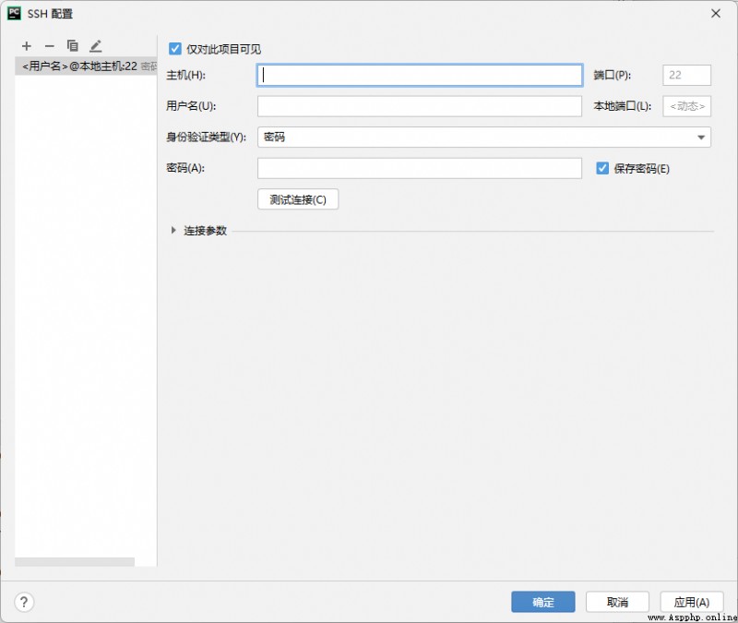Image resolution: width=738 pixels, height=623 pixels.
Task: Select <用户名>@本地主机:22 list entry
Action: pos(86,66)
